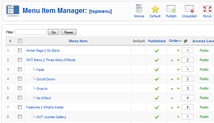This screenshot has width=214, height=123.
Task: Open the Fade menu item
Action: click(40, 70)
